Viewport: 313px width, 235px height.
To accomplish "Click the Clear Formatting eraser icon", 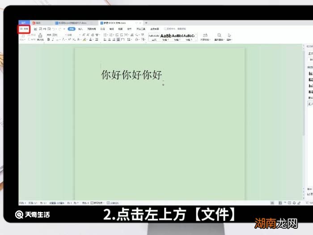I will click(x=93, y=35).
